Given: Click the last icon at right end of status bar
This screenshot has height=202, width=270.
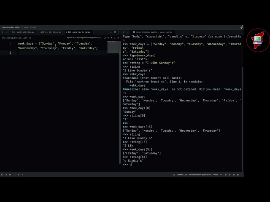Looking at the screenshot, I should 242,175.
